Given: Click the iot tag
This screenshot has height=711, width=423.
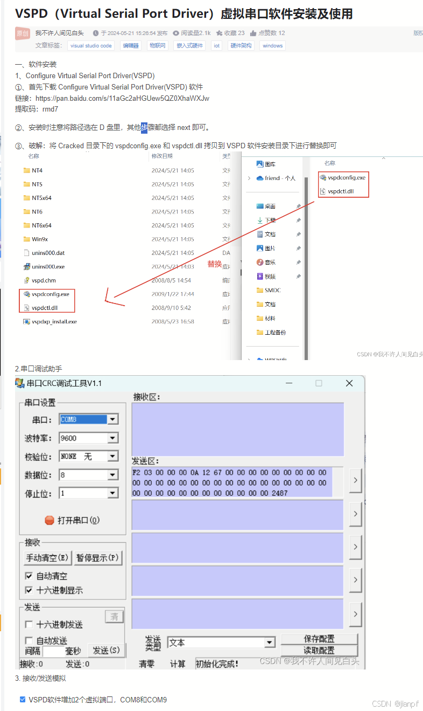Looking at the screenshot, I should pos(216,46).
